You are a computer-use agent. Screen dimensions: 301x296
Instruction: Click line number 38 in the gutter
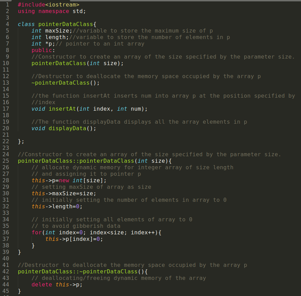(x=6, y=246)
